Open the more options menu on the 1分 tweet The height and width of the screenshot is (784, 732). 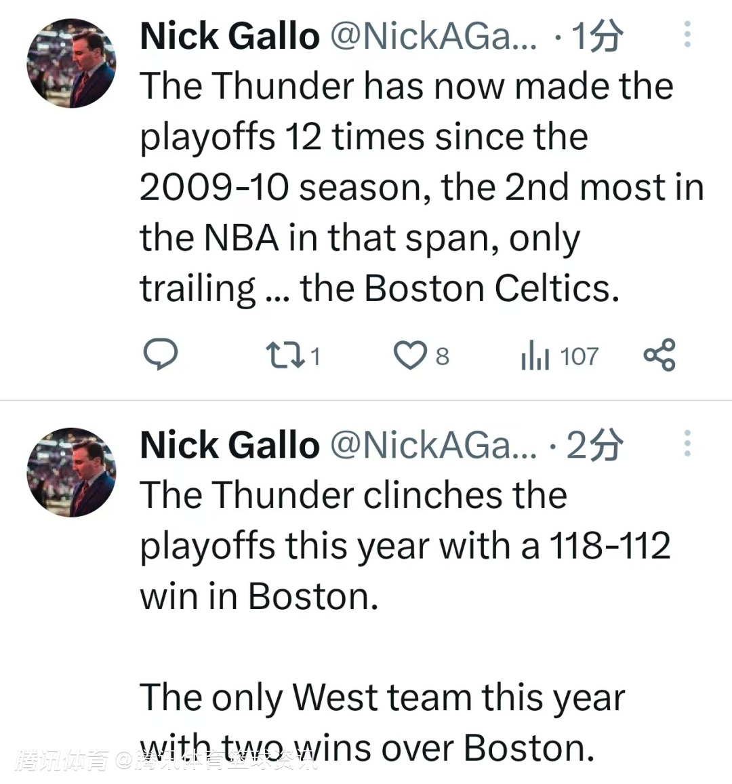(x=687, y=35)
